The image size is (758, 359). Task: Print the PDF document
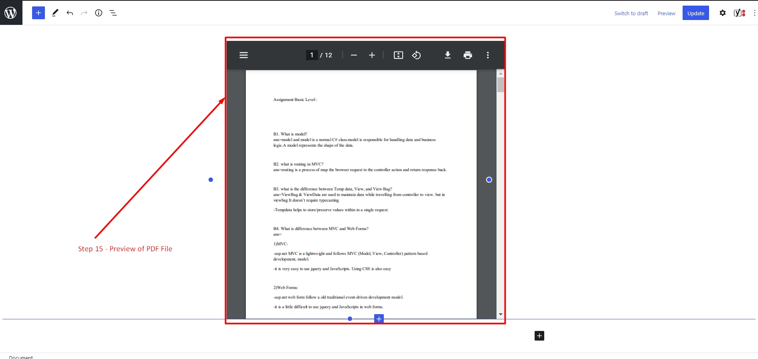[x=468, y=55]
